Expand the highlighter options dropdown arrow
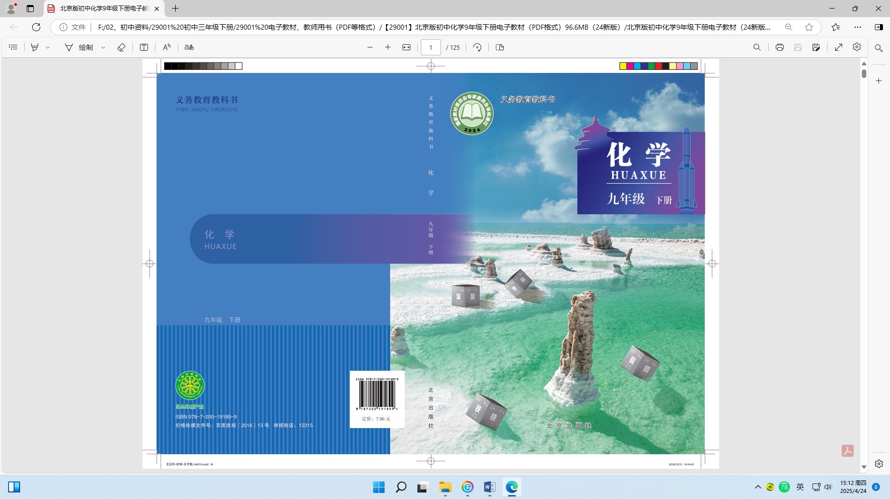The width and height of the screenshot is (890, 499). 48,47
